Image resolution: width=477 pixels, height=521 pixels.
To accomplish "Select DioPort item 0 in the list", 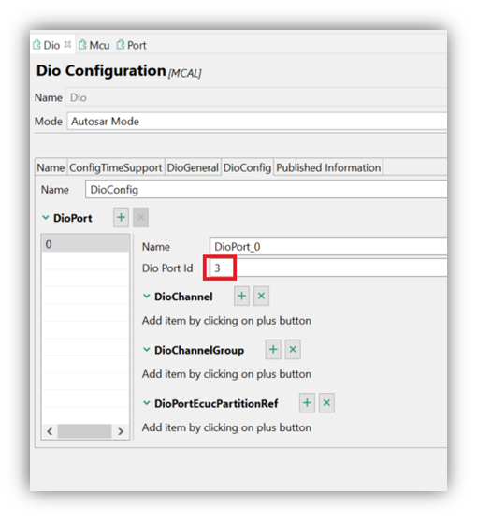I will pos(85,244).
